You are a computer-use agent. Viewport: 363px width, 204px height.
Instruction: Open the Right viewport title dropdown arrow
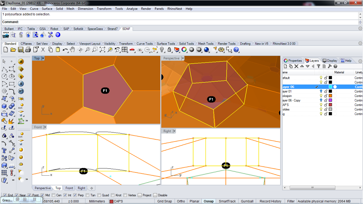tap(175, 131)
